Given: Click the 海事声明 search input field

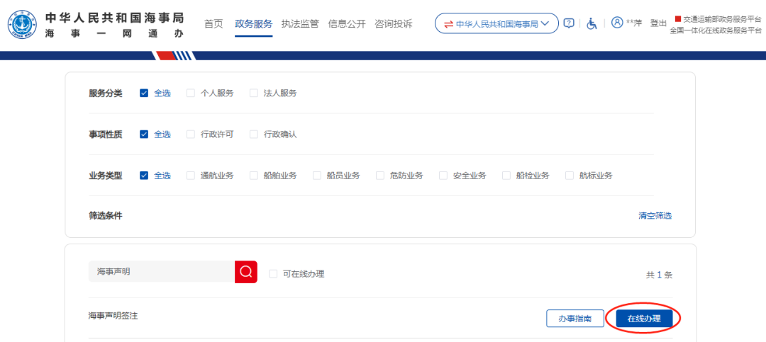Looking at the screenshot, I should coord(162,272).
